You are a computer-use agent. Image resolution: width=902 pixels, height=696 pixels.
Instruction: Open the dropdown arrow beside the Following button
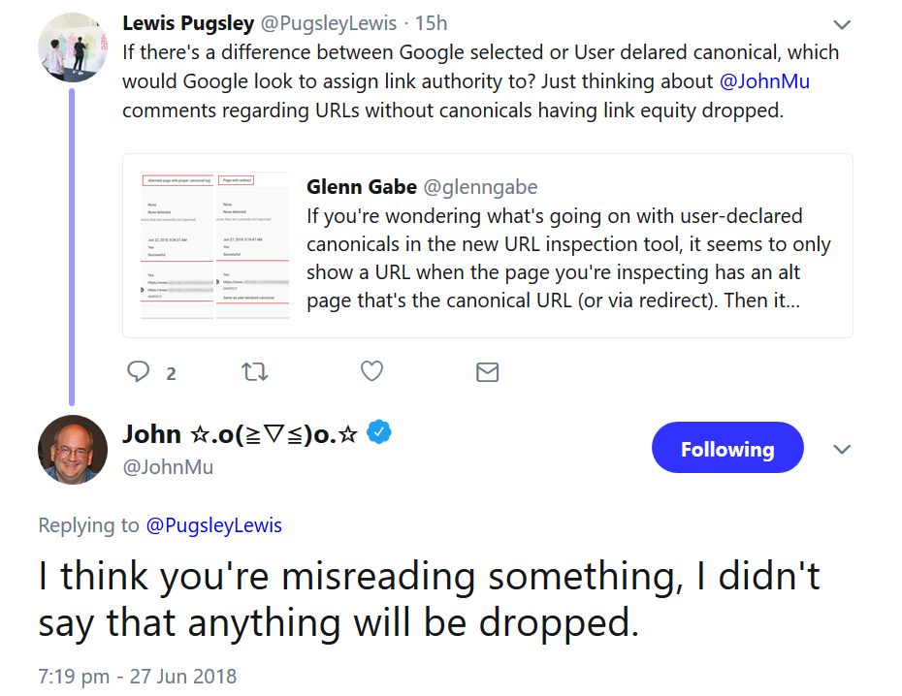(x=842, y=449)
